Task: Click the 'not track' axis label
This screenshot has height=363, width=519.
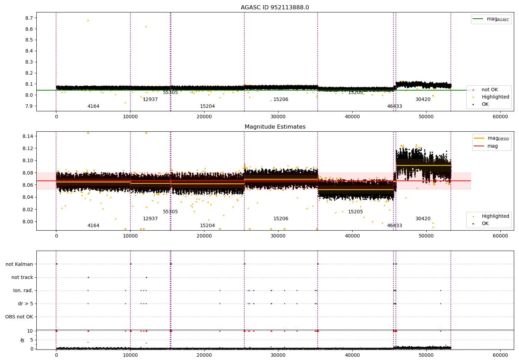Action: (22, 277)
